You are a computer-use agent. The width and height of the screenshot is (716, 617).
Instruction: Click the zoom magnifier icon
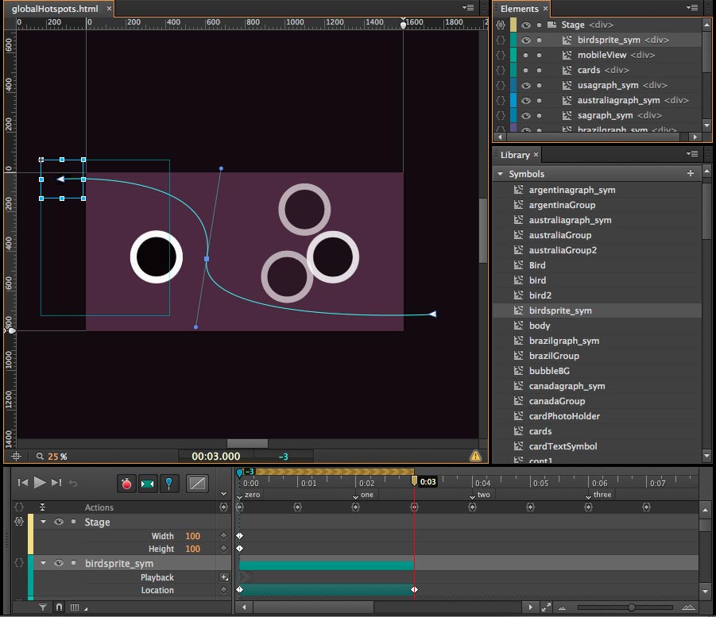[41, 456]
